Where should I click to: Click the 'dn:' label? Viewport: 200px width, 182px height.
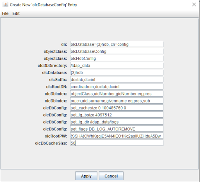click(64, 44)
